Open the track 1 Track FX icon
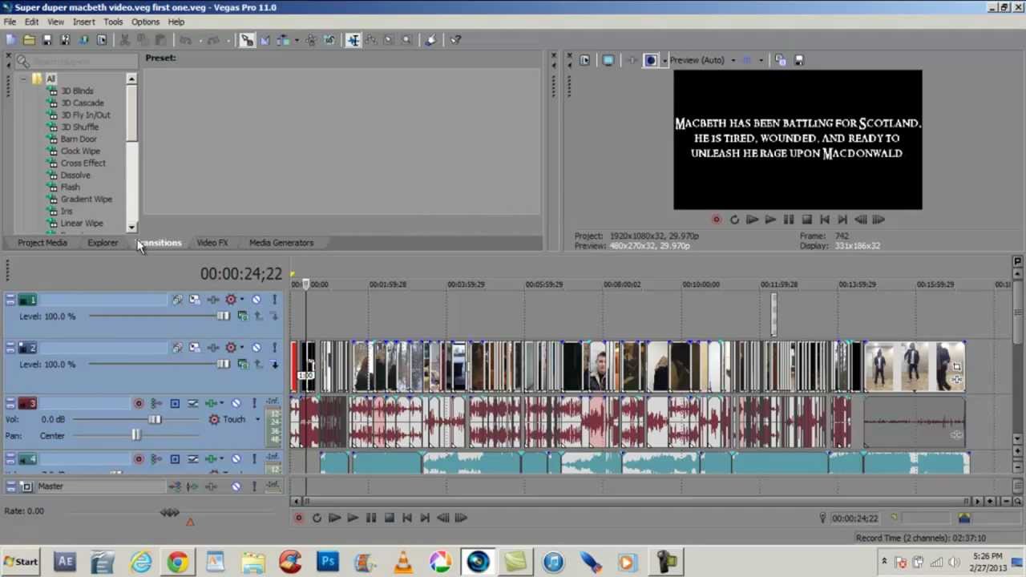This screenshot has height=577, width=1026. [x=212, y=300]
